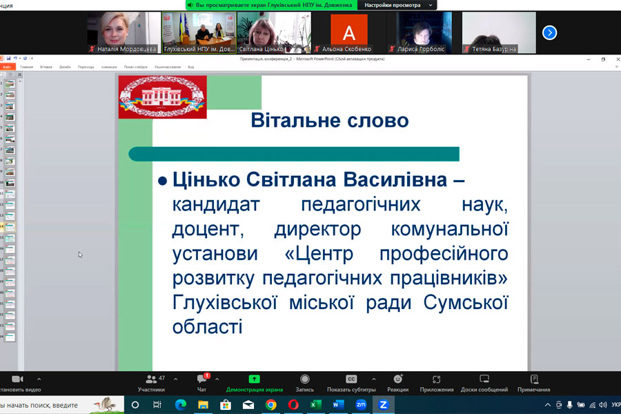Click the university emblem logo on slide

coord(162,97)
